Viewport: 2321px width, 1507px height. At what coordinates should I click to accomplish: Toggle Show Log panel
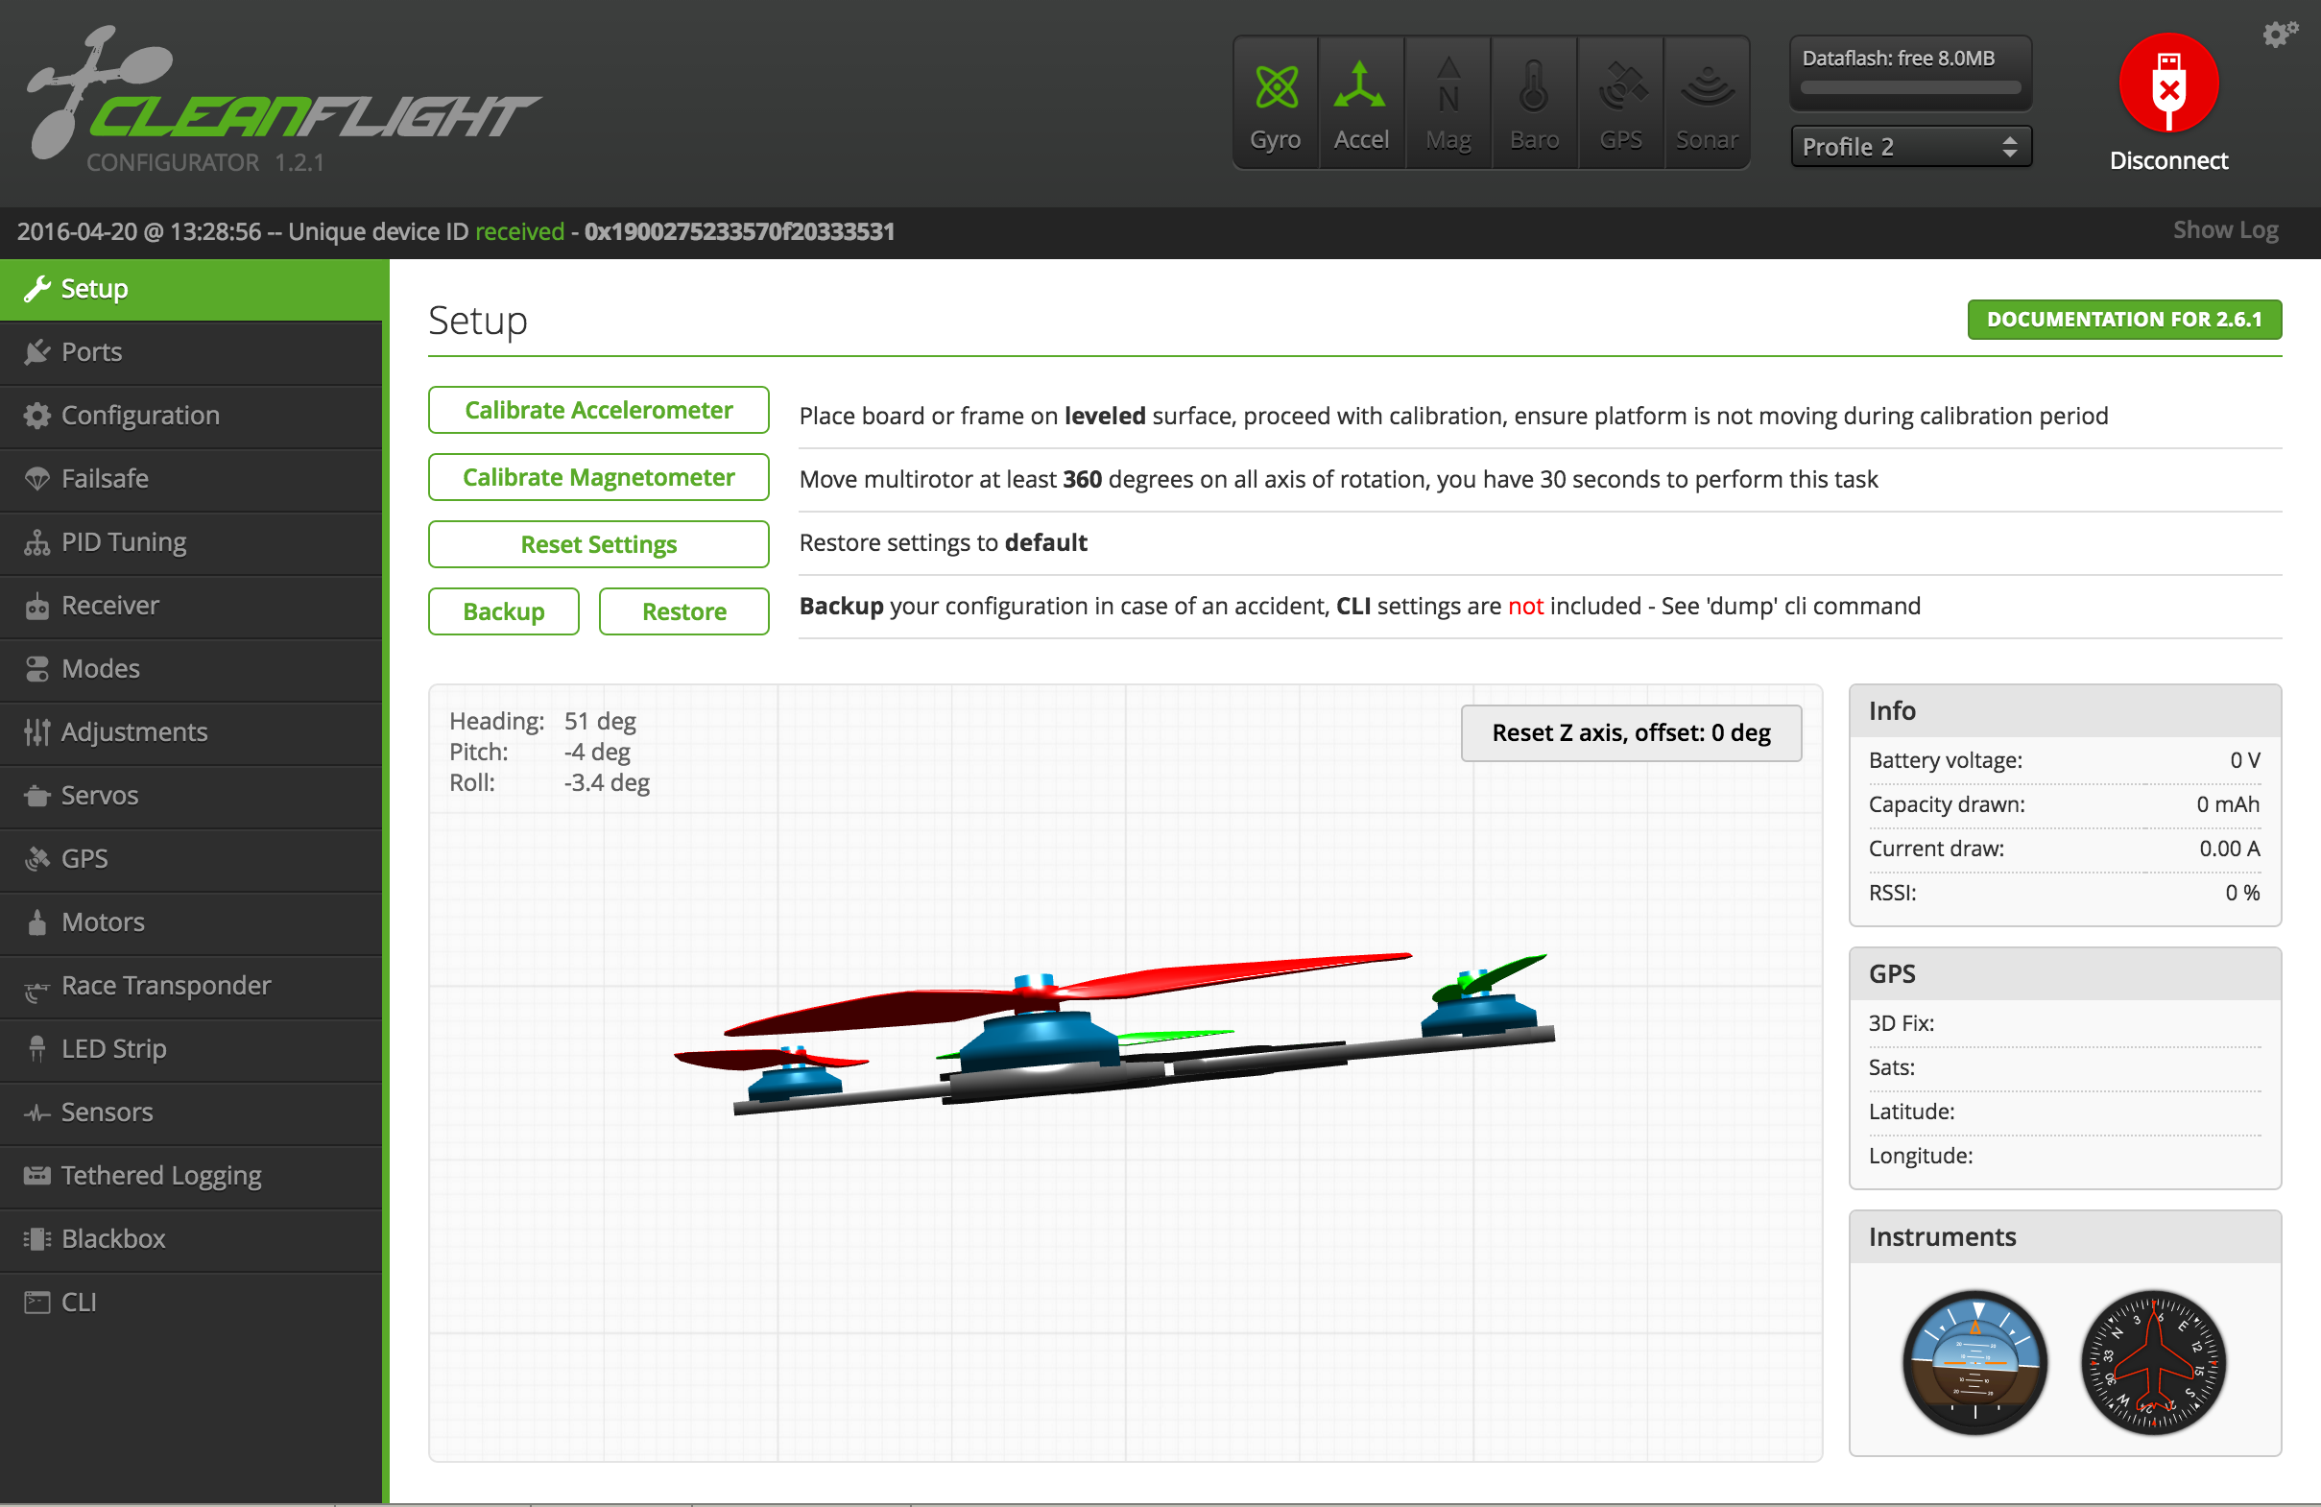(x=2224, y=230)
